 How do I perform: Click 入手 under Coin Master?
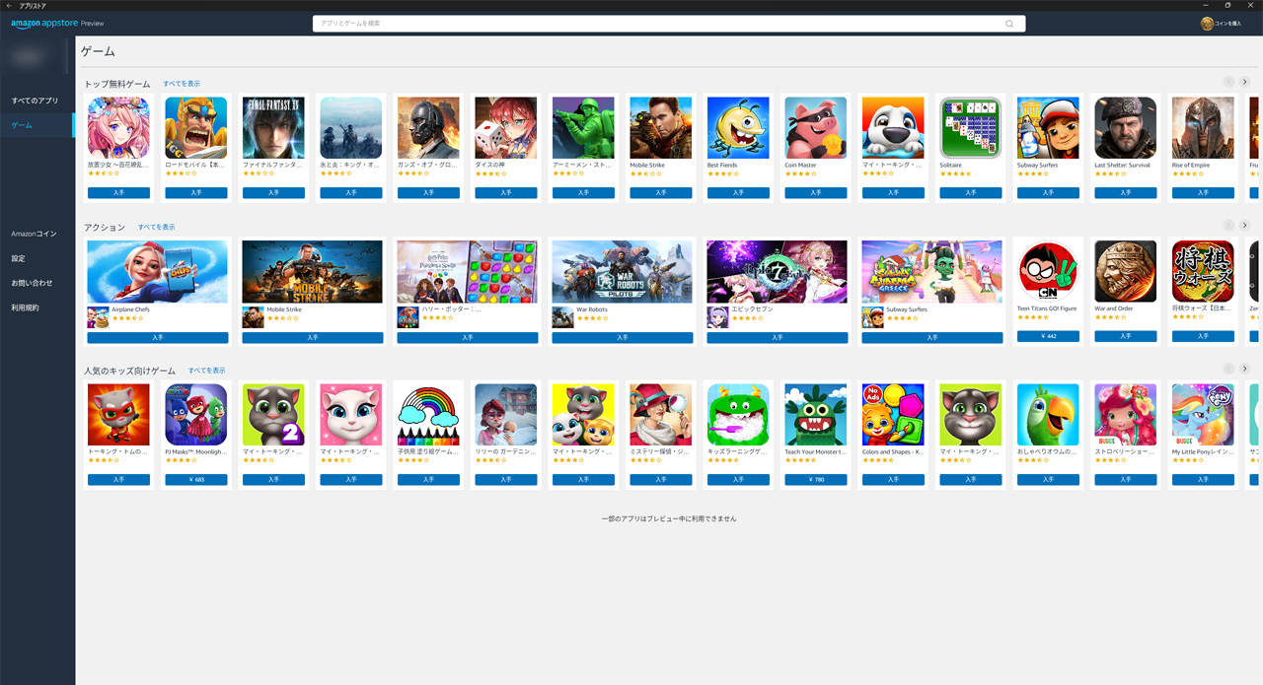click(816, 193)
